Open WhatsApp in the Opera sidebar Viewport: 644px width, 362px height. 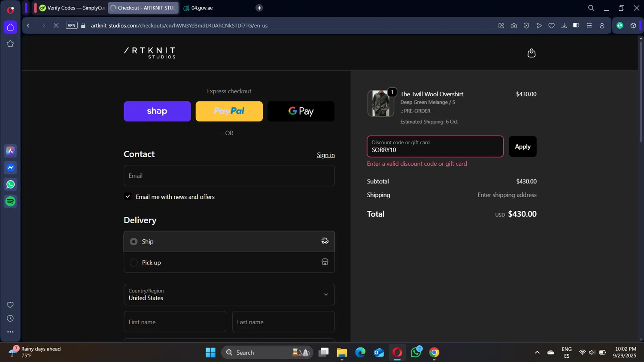[x=10, y=185]
